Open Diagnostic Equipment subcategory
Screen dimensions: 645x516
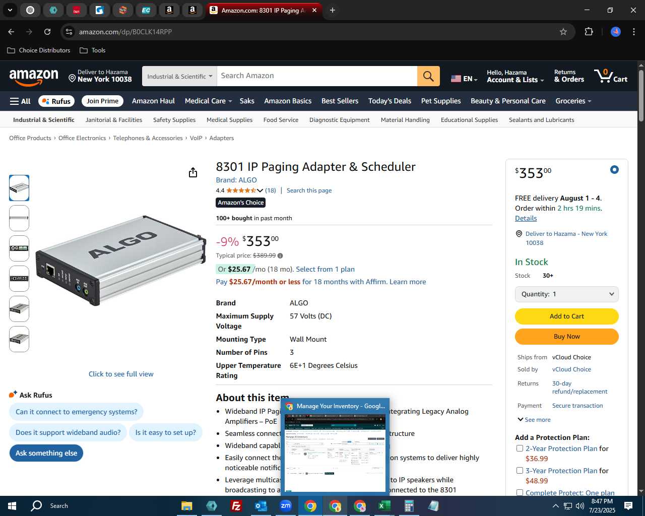(340, 120)
